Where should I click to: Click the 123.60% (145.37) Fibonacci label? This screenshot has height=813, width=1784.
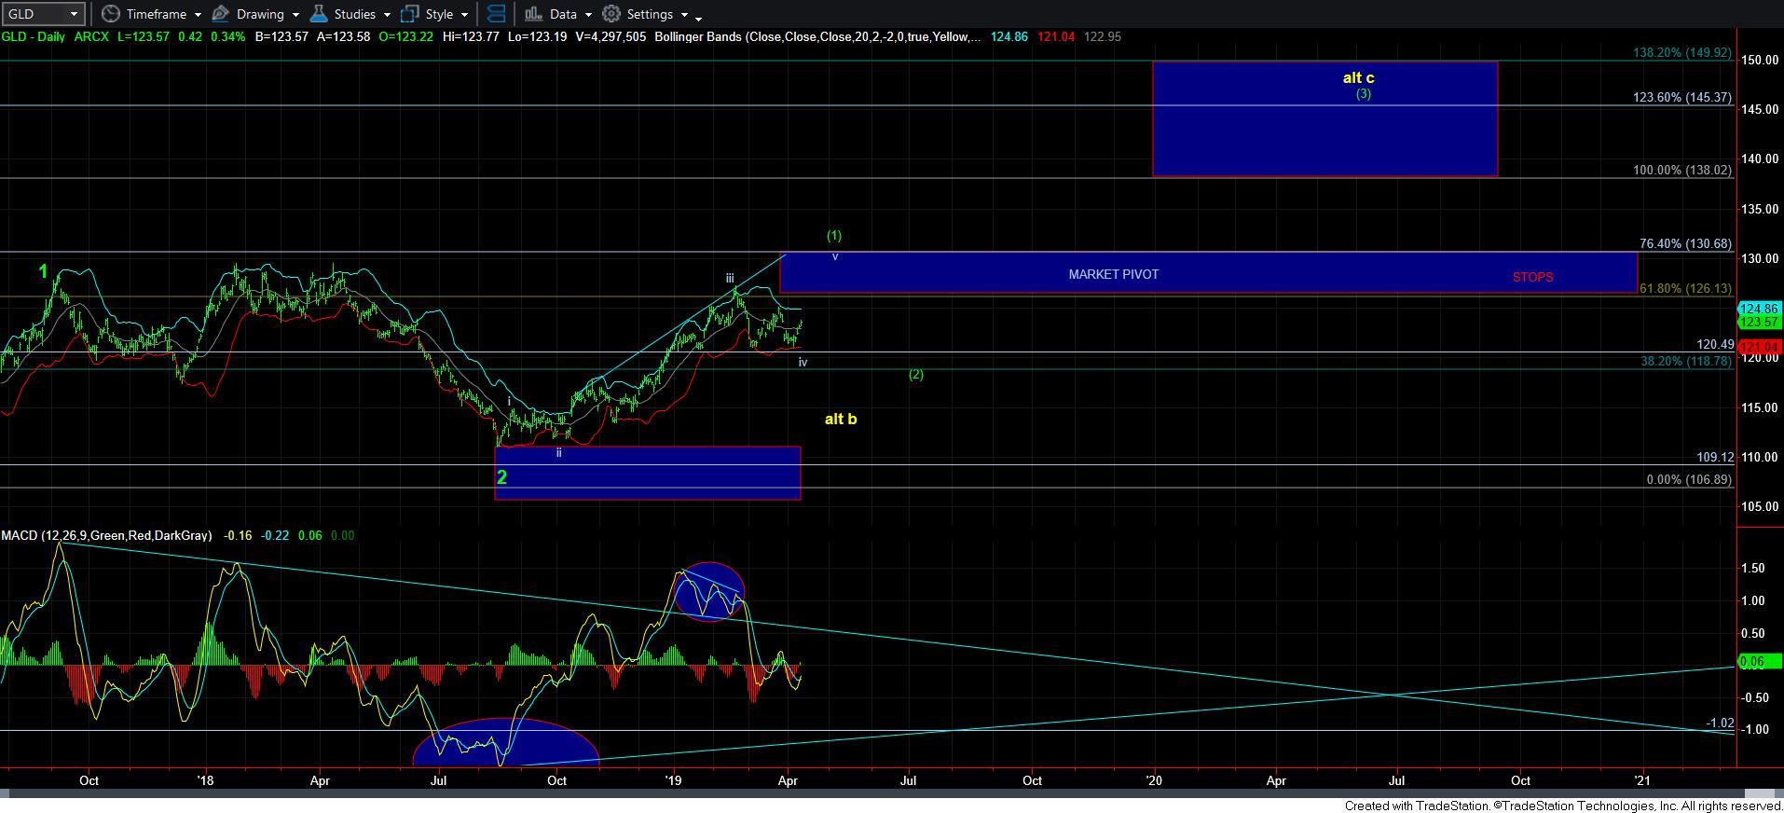pos(1682,97)
